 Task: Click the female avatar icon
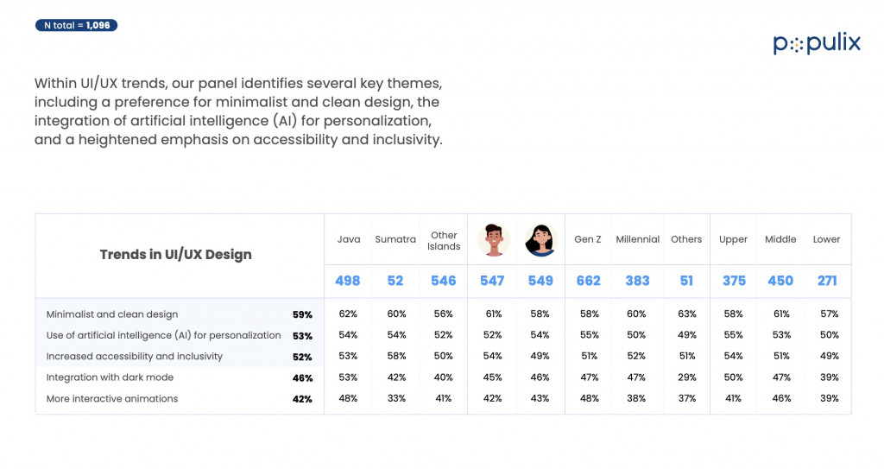tap(541, 240)
